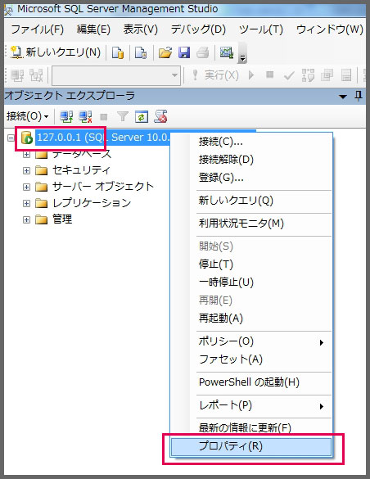370x479 pixels.
Task: Open the 接続(O) dropdown in Object Explorer
Action: point(28,116)
